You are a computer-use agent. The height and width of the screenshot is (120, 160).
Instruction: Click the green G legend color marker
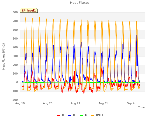(x=81, y=115)
